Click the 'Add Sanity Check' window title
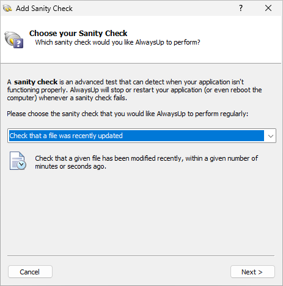The height and width of the screenshot is (286, 283). click(x=44, y=9)
